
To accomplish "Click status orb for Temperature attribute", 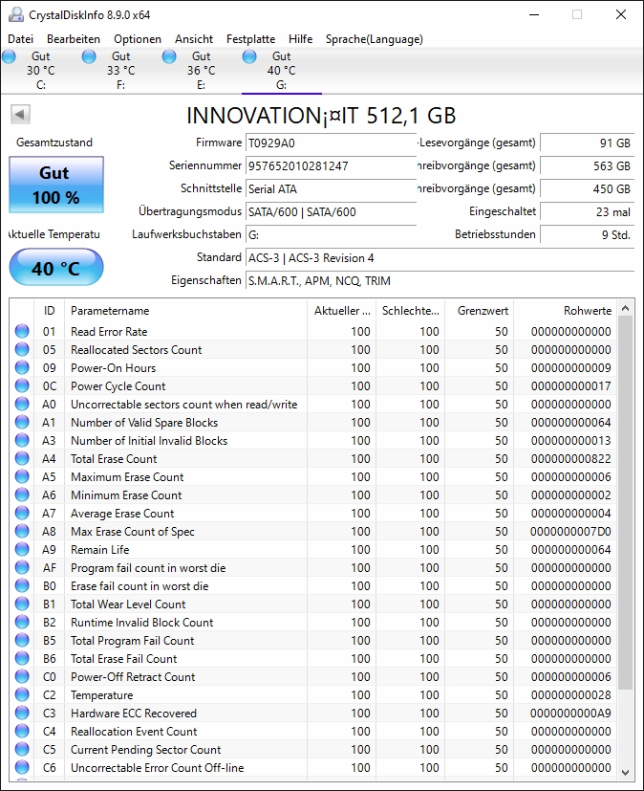I will coord(22,694).
